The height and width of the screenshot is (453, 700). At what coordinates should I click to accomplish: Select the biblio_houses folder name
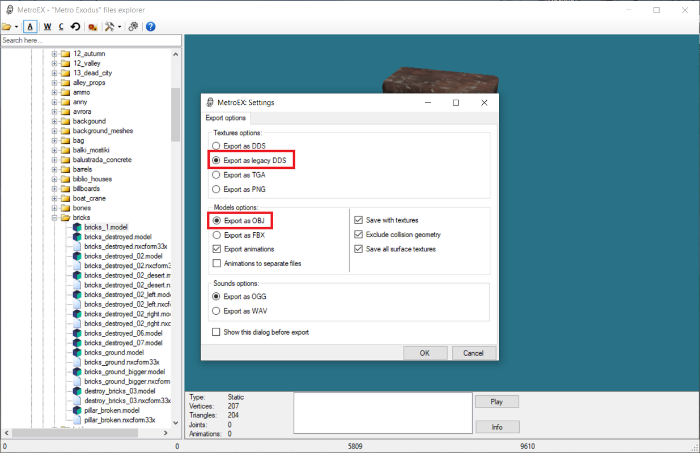(92, 179)
